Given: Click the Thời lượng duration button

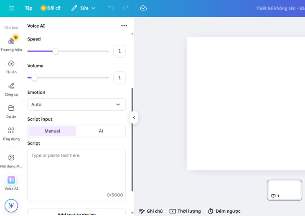Looking at the screenshot, I should (185, 211).
